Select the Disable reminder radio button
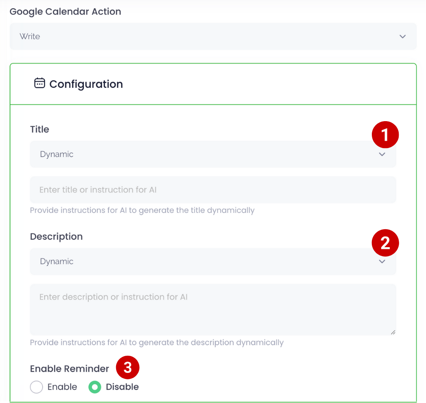 95,387
